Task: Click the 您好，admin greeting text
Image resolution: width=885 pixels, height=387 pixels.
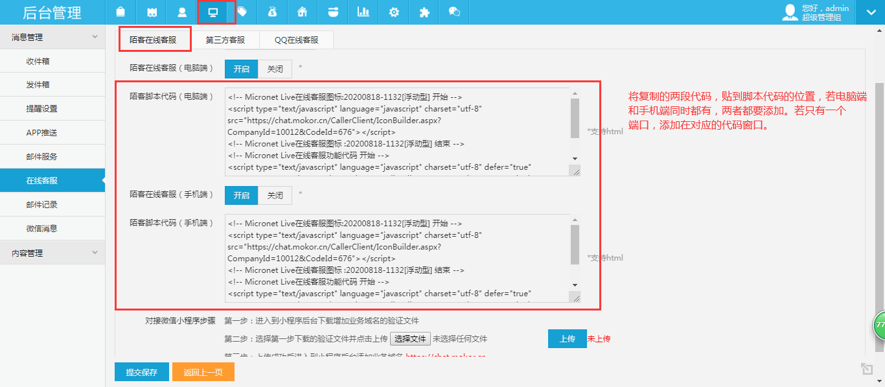Action: tap(825, 8)
